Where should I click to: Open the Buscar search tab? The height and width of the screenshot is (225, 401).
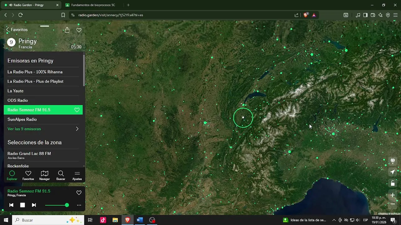(61, 176)
